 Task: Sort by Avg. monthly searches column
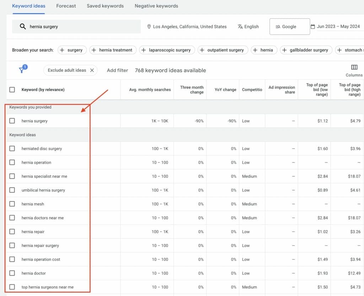pyautogui.click(x=150, y=90)
